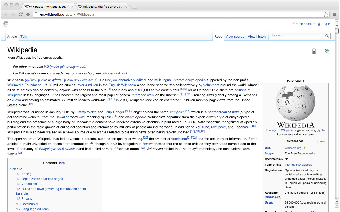Click the browser forward arrow
Screen dimensions: 340x212
(x=13, y=15)
